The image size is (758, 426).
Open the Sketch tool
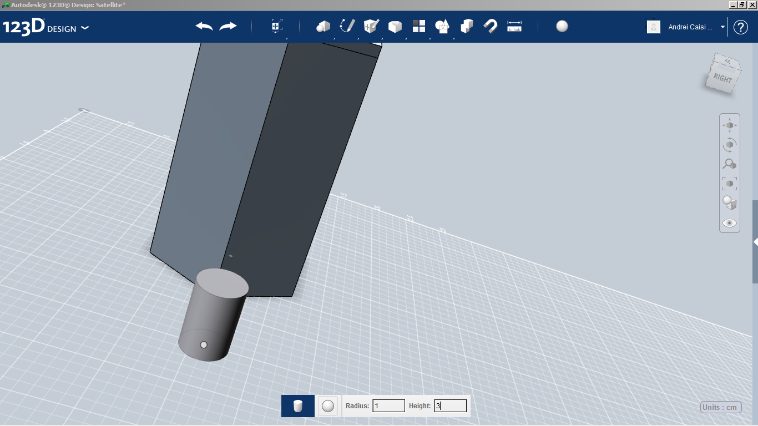coord(347,26)
